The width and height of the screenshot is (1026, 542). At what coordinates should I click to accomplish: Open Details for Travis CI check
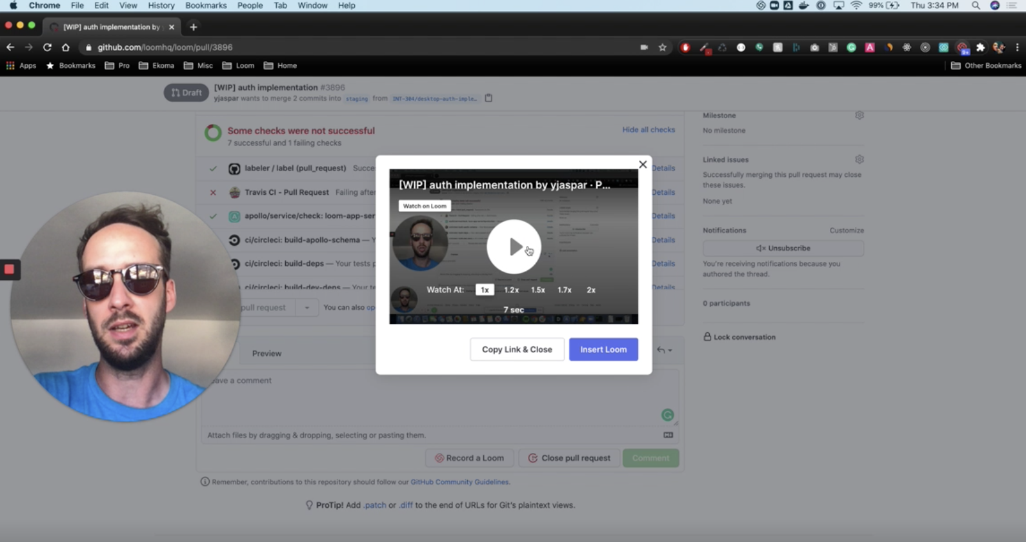663,192
